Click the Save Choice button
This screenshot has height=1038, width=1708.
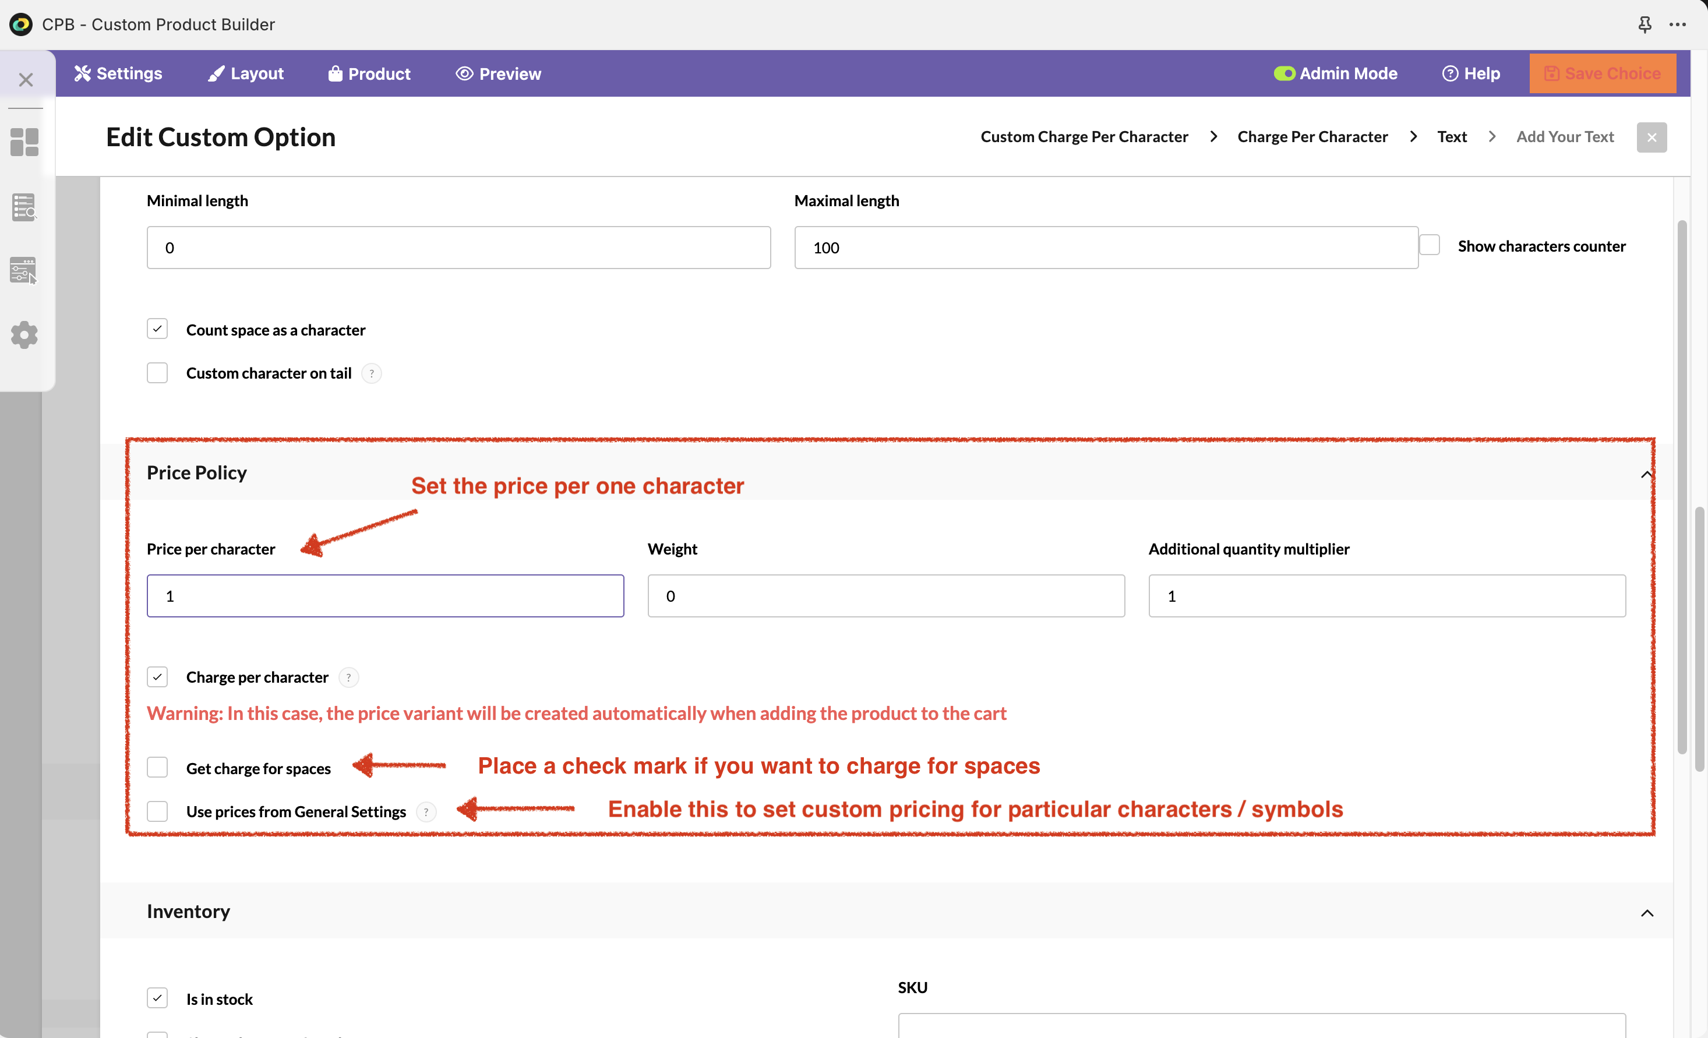click(x=1602, y=73)
